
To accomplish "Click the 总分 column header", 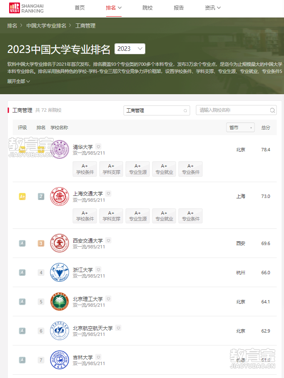I will click(x=265, y=128).
